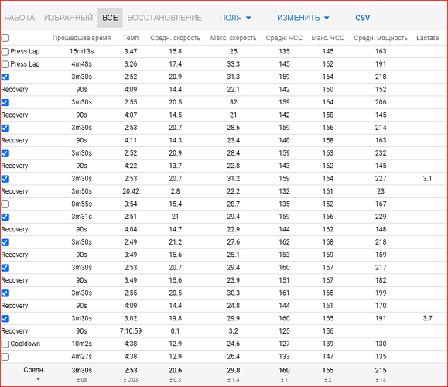Enable the Cooldown interval checkbox
Viewport: 448px width, 387px height.
click(x=5, y=344)
